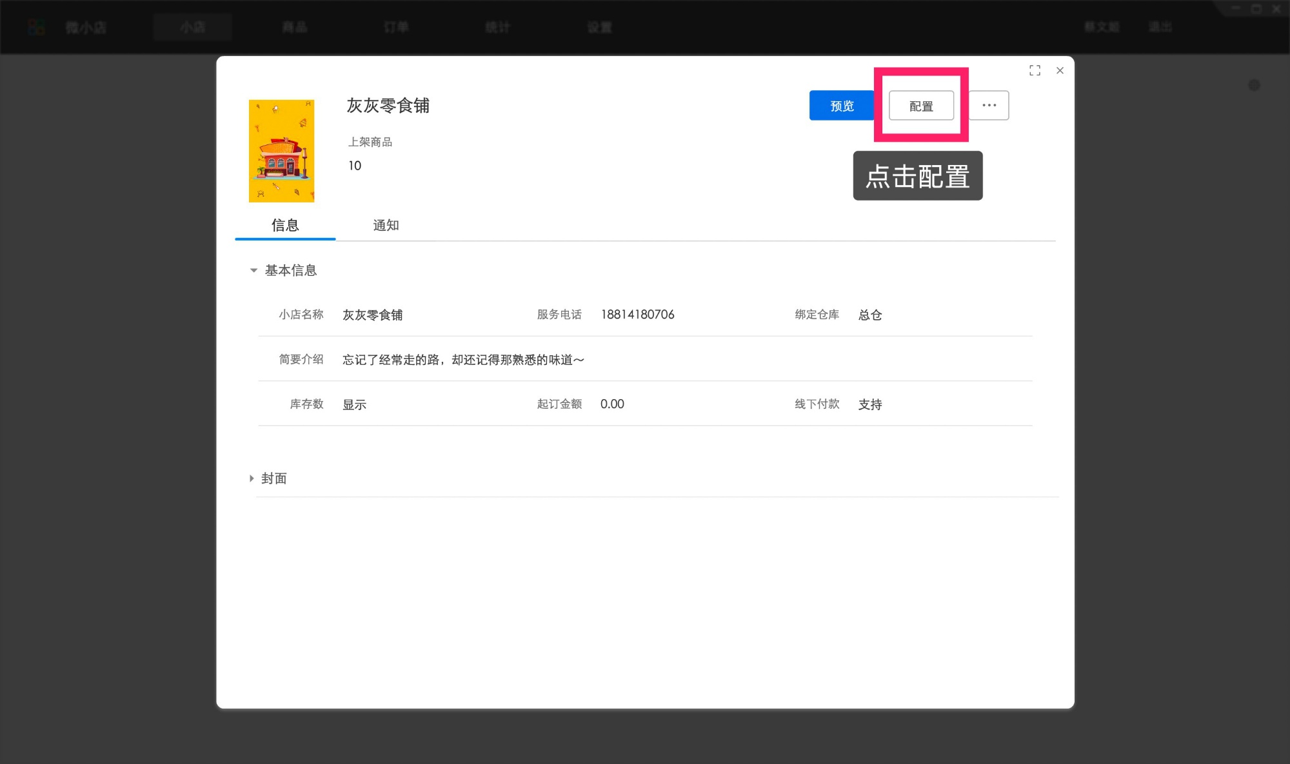Viewport: 1290px width, 764px height.
Task: Click the store name 灰灰零食铺 title
Action: [388, 106]
